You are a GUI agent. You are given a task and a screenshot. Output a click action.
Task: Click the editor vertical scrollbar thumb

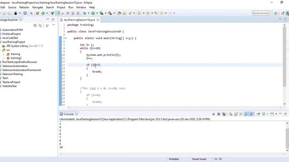284,57
